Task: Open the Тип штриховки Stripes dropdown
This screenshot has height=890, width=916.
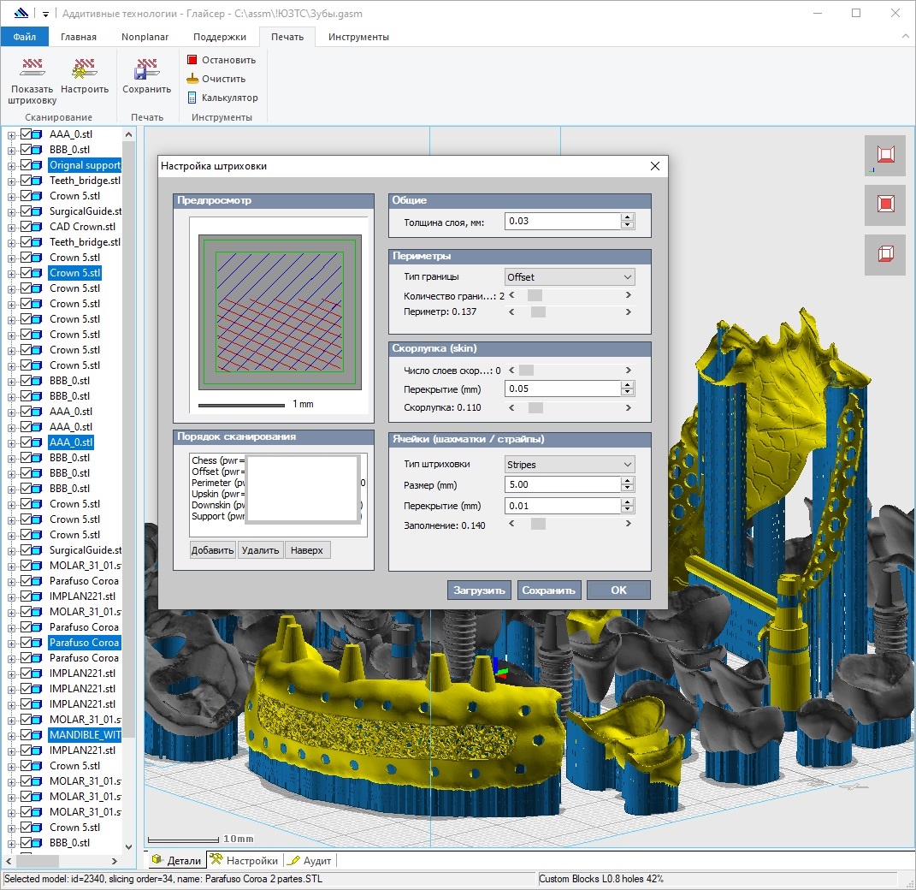Action: 570,465
